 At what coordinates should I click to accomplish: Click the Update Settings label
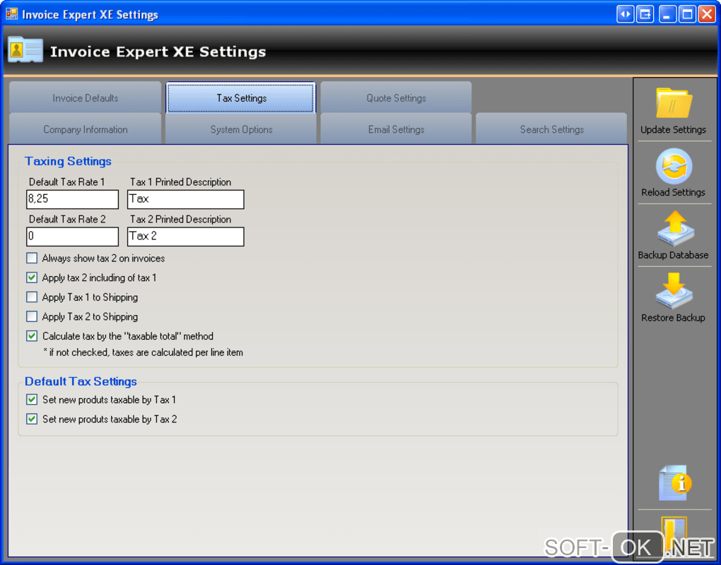point(673,129)
